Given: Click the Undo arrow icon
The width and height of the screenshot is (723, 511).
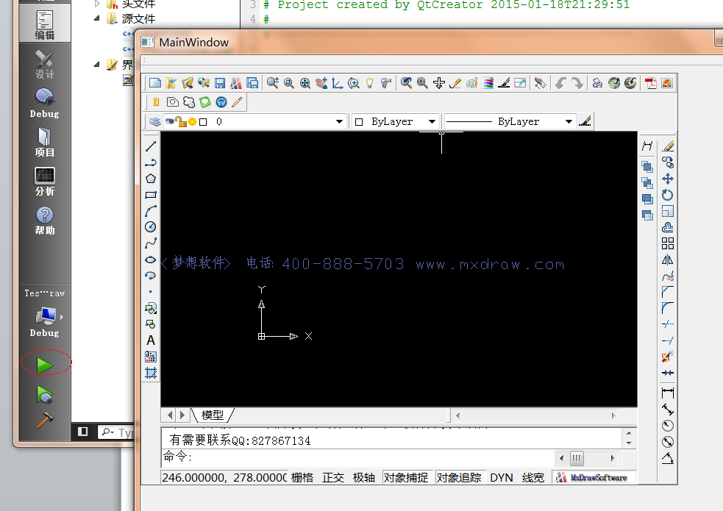Looking at the screenshot, I should 560,83.
